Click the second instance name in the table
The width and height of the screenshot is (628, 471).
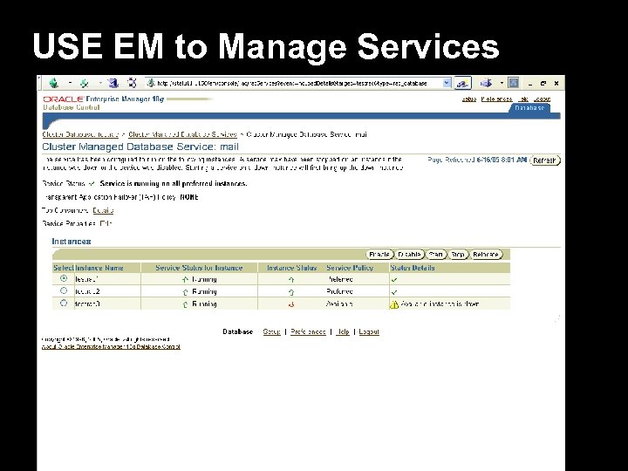point(88,291)
